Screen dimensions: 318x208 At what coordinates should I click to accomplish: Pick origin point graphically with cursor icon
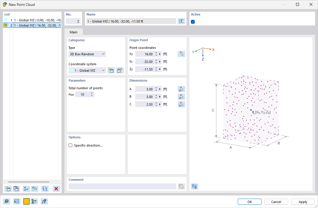[181, 54]
